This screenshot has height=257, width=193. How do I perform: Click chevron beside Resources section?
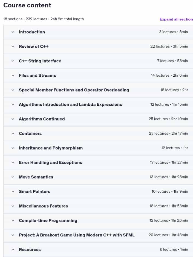[x=13, y=250]
